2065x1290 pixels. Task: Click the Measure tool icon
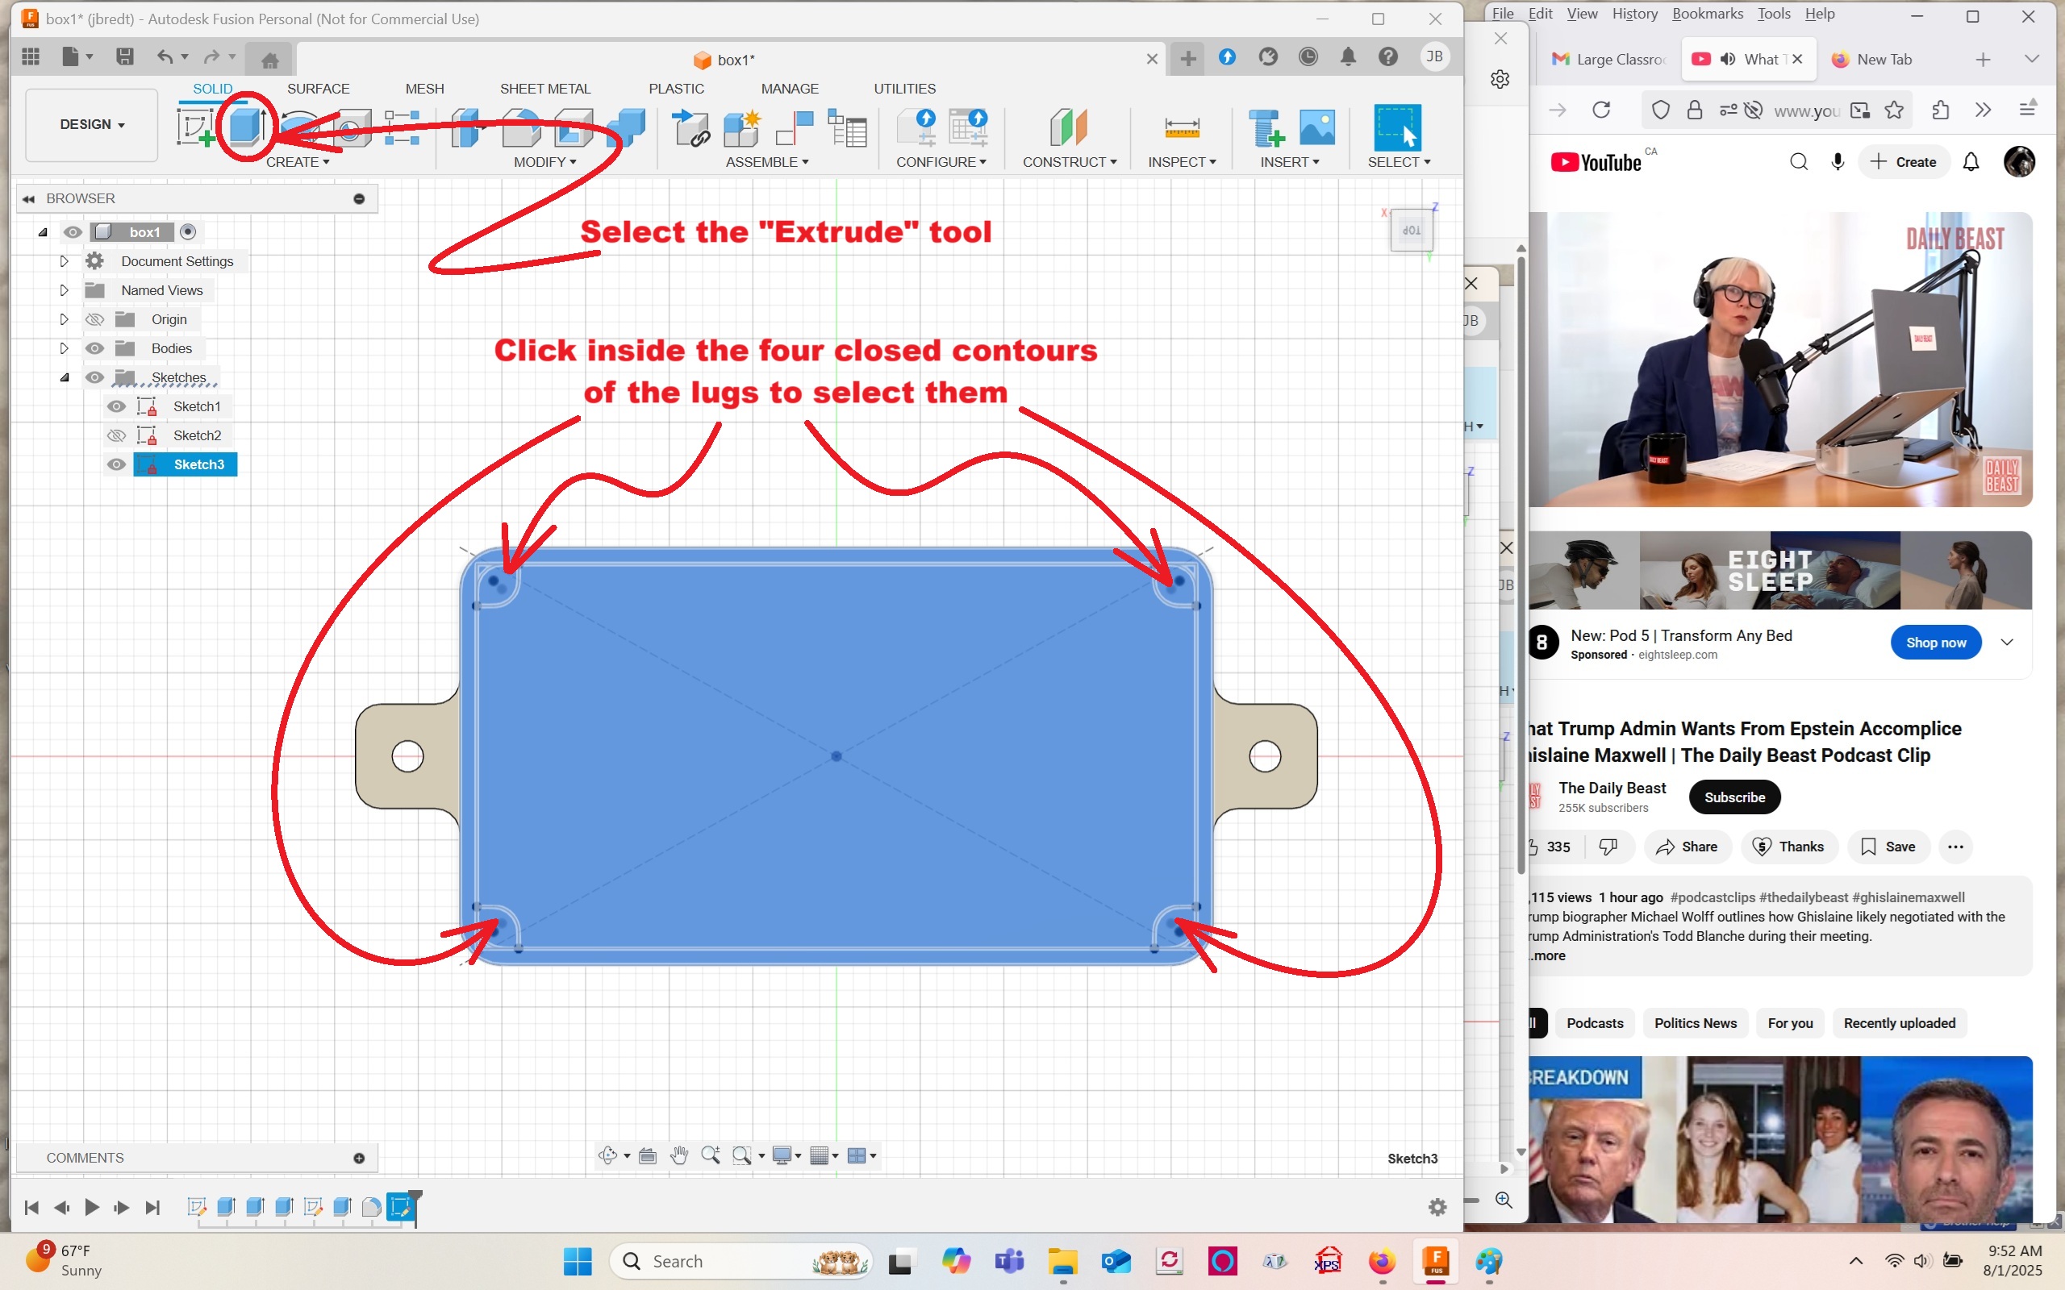click(x=1181, y=127)
